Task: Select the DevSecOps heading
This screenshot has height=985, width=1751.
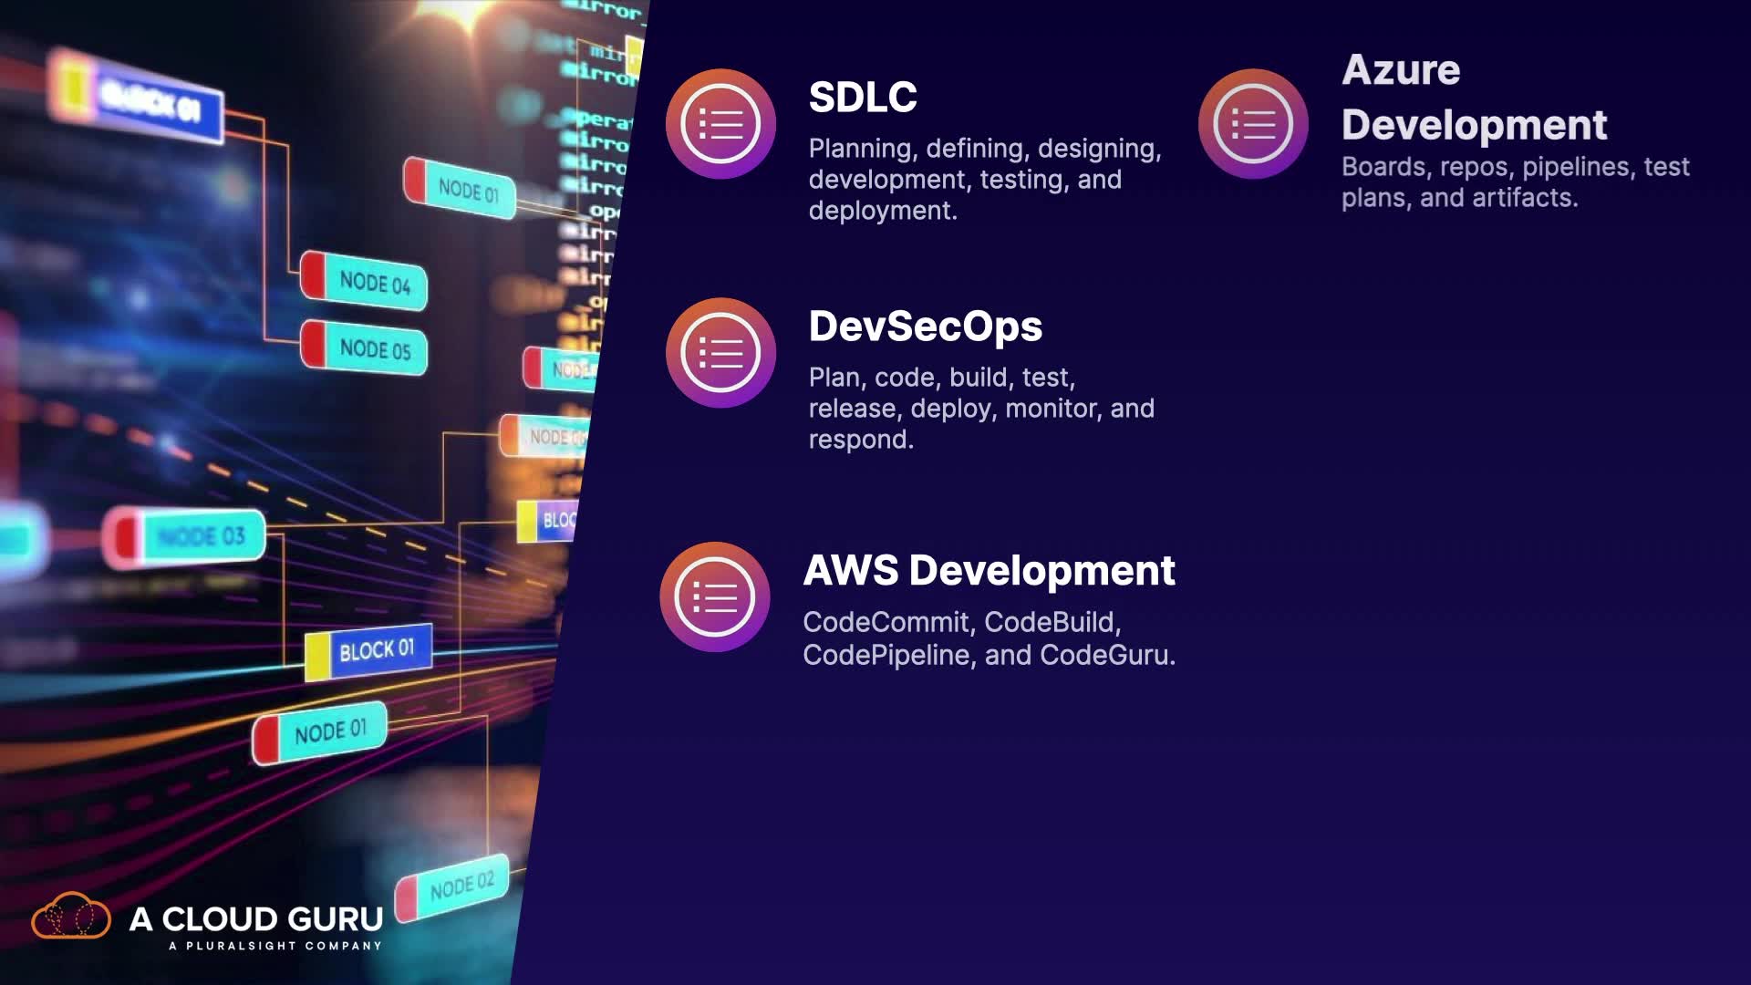Action: (x=925, y=327)
